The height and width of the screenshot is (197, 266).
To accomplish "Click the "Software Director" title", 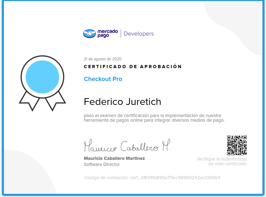I will [102, 165].
